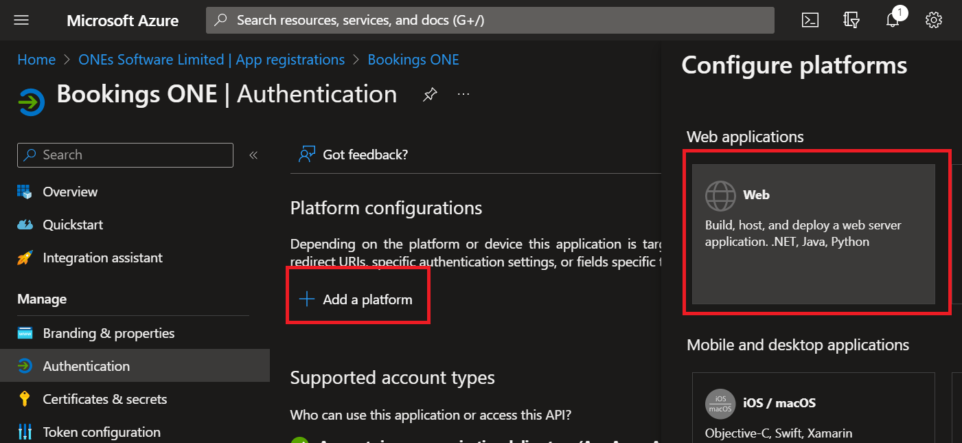Open the Azure portal hamburger menu

(21, 20)
